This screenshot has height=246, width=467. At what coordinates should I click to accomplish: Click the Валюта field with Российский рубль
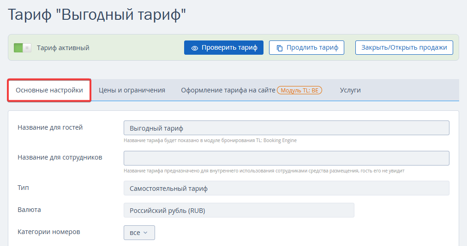click(239, 210)
